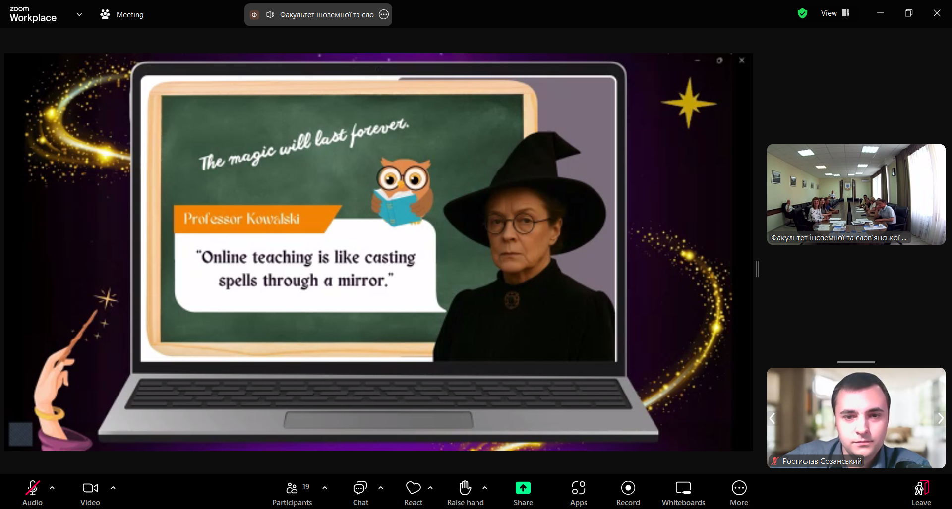Open the Participants panel
Screen dimensions: 952x509
(292, 493)
